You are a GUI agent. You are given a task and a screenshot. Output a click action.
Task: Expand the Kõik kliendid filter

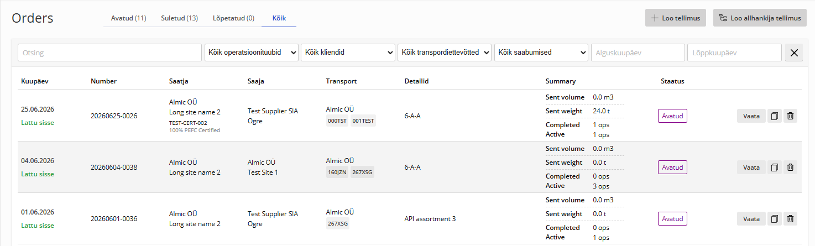coord(348,53)
